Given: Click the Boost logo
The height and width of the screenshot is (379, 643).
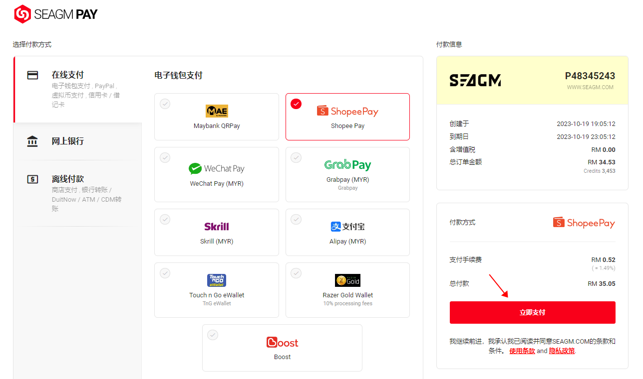Looking at the screenshot, I should pos(282,343).
